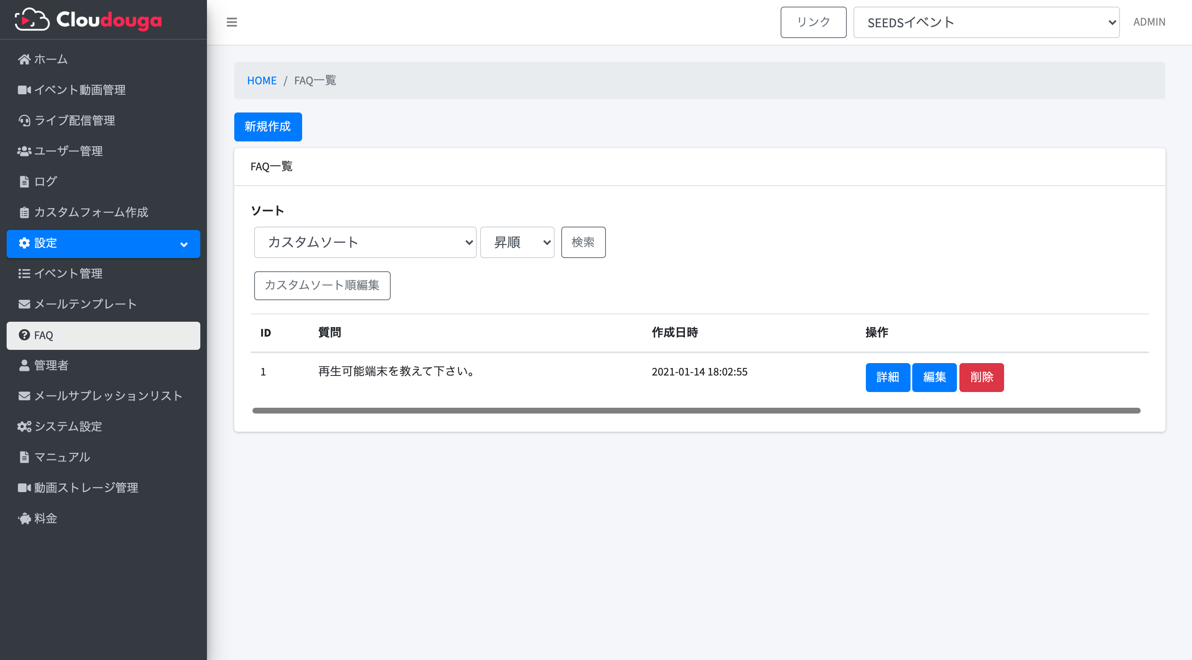This screenshot has height=660, width=1192.
Task: Open ホーム in the sidebar
Action: pyautogui.click(x=103, y=59)
